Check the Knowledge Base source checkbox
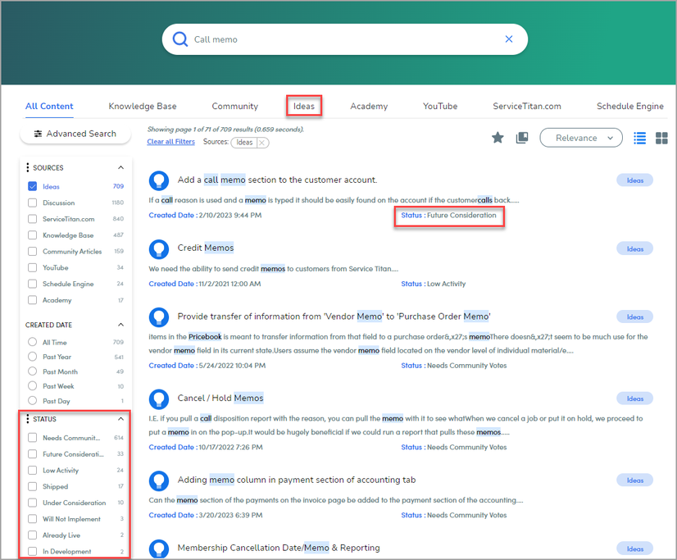Screen dimensions: 677x560 point(33,235)
